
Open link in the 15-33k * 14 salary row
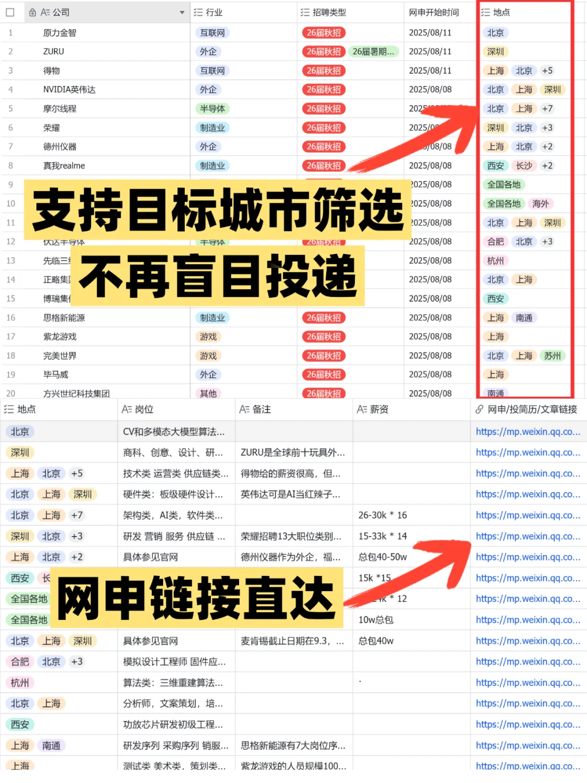click(x=528, y=536)
